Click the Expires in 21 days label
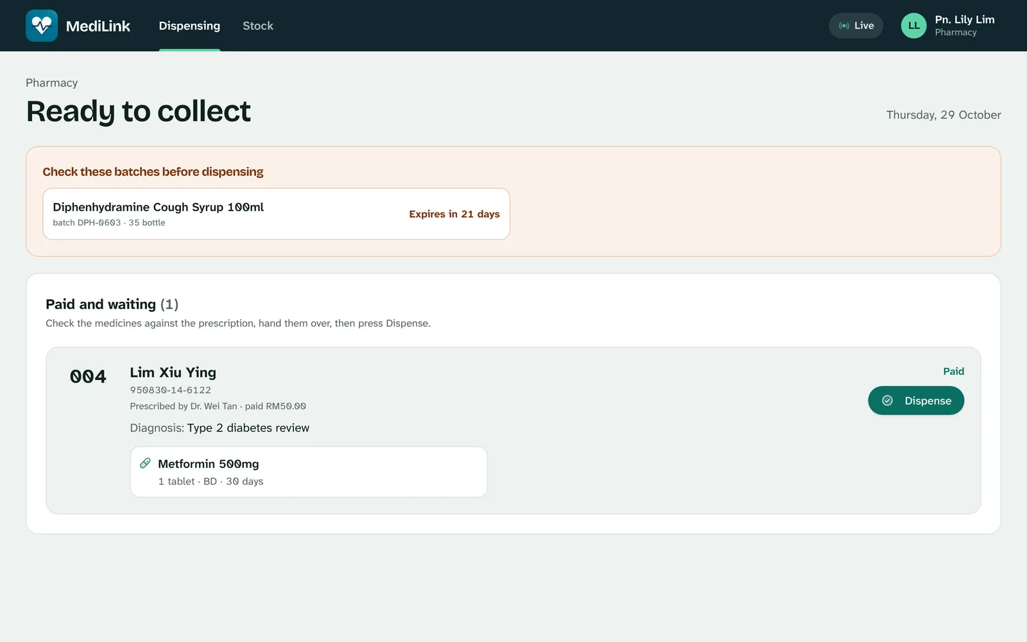This screenshot has height=642, width=1027. (x=454, y=214)
